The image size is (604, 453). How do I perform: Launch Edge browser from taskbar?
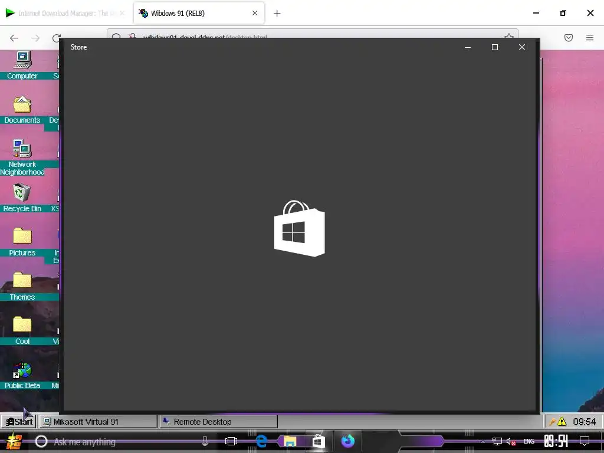pyautogui.click(x=261, y=441)
